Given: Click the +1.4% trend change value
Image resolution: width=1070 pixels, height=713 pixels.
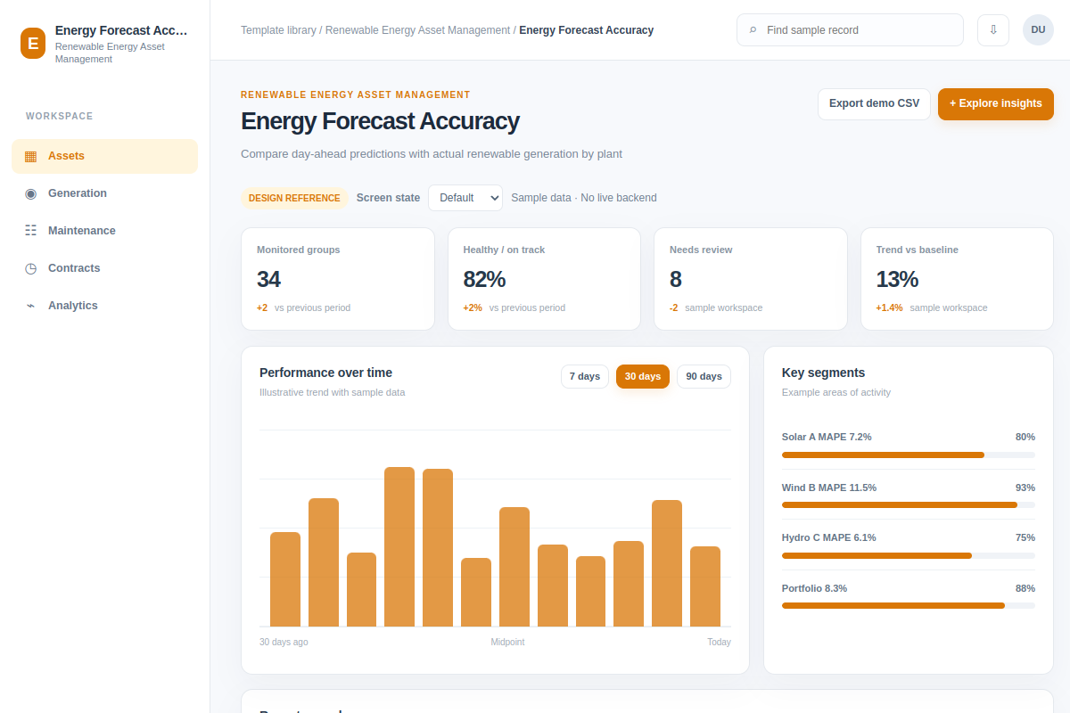Looking at the screenshot, I should pyautogui.click(x=889, y=307).
